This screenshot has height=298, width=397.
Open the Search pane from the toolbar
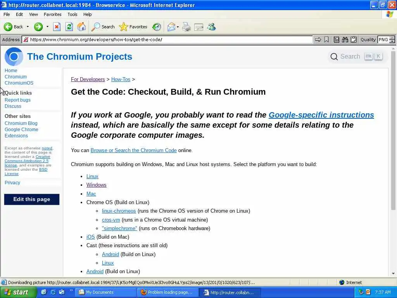(103, 27)
